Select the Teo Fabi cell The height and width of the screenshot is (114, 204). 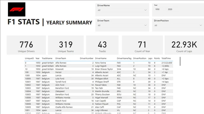pos(99,88)
